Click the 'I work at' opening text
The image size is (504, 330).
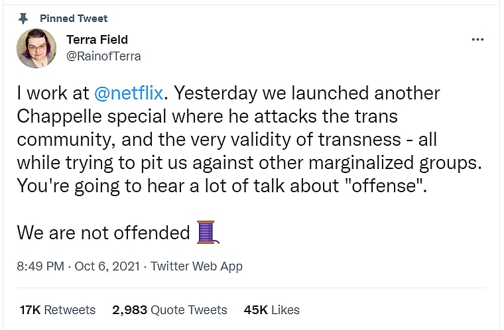point(53,93)
